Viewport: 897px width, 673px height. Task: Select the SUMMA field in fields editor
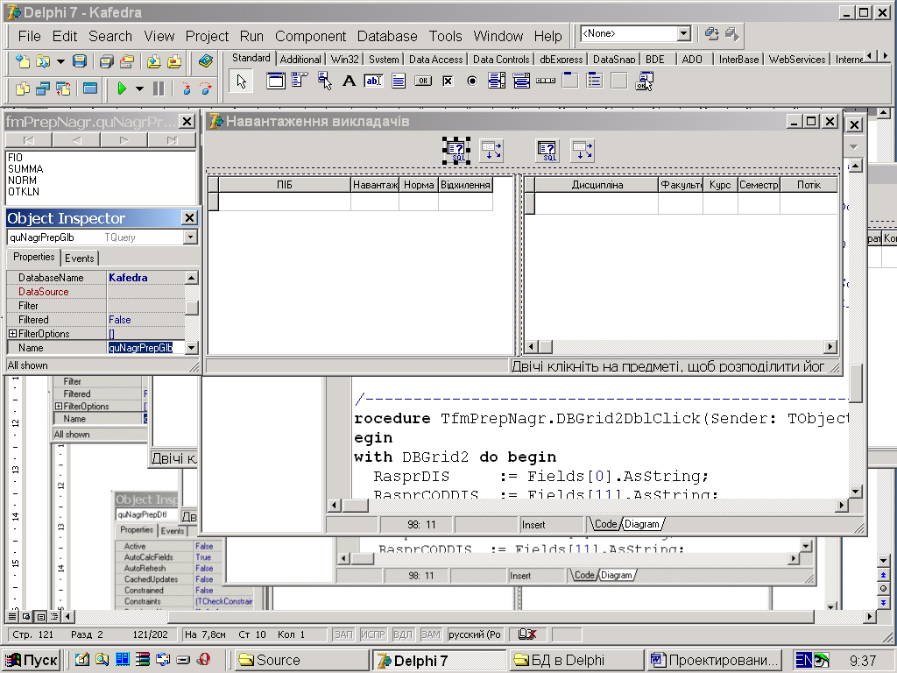pos(25,169)
